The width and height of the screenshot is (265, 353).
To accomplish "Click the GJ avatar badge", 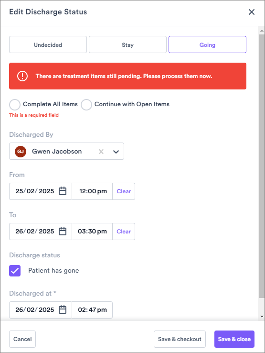I will [x=21, y=152].
